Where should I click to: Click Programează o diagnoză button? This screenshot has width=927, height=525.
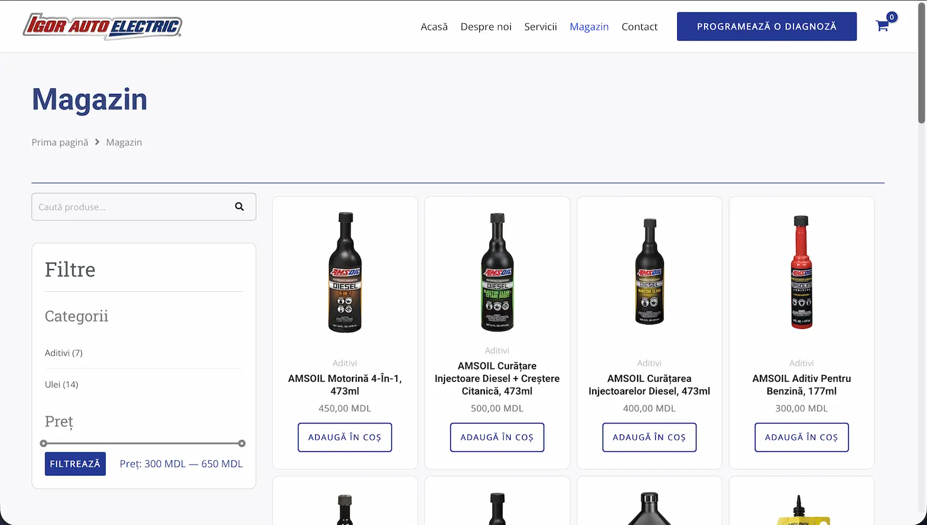(767, 26)
